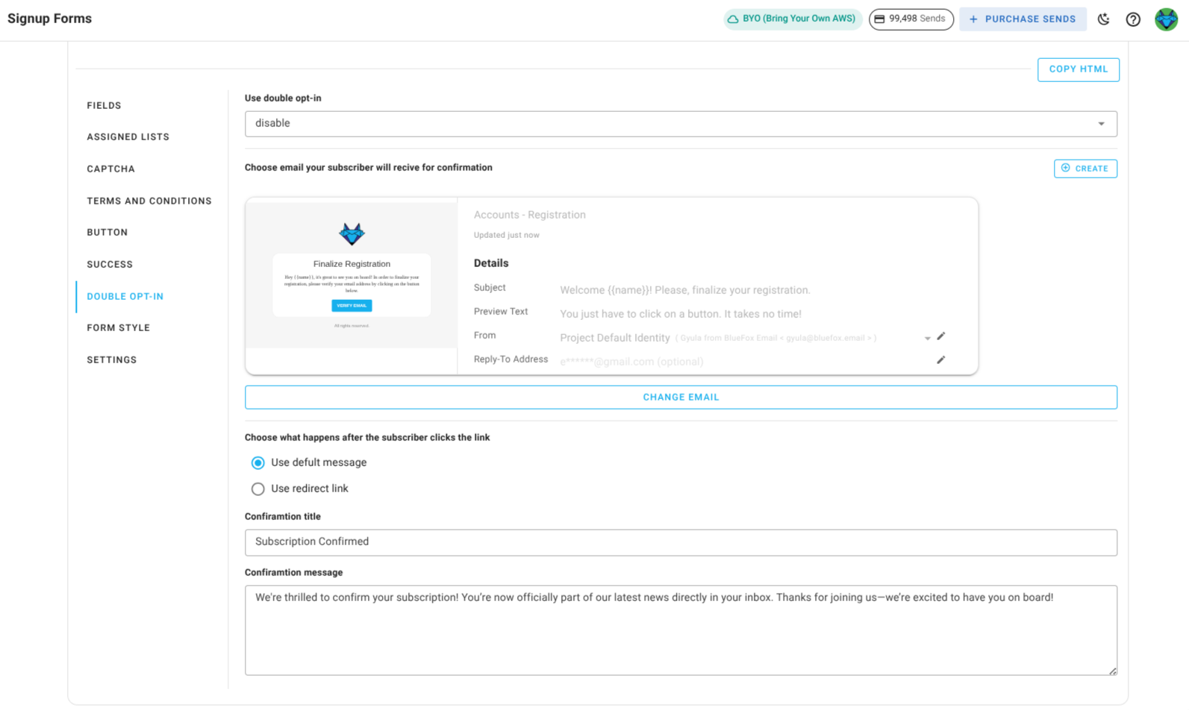Screen dimensions: 1189x710
Task: Select Use defult message radio button
Action: tap(258, 463)
